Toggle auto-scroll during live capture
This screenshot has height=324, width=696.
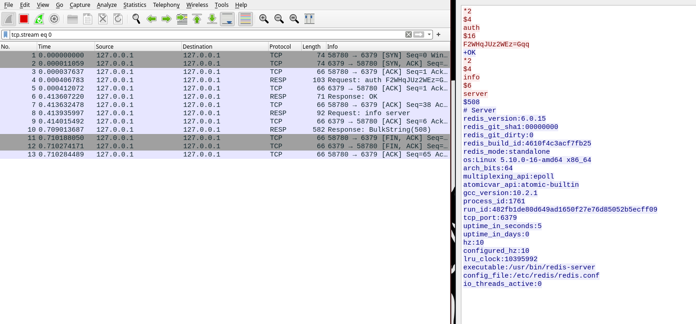click(227, 19)
